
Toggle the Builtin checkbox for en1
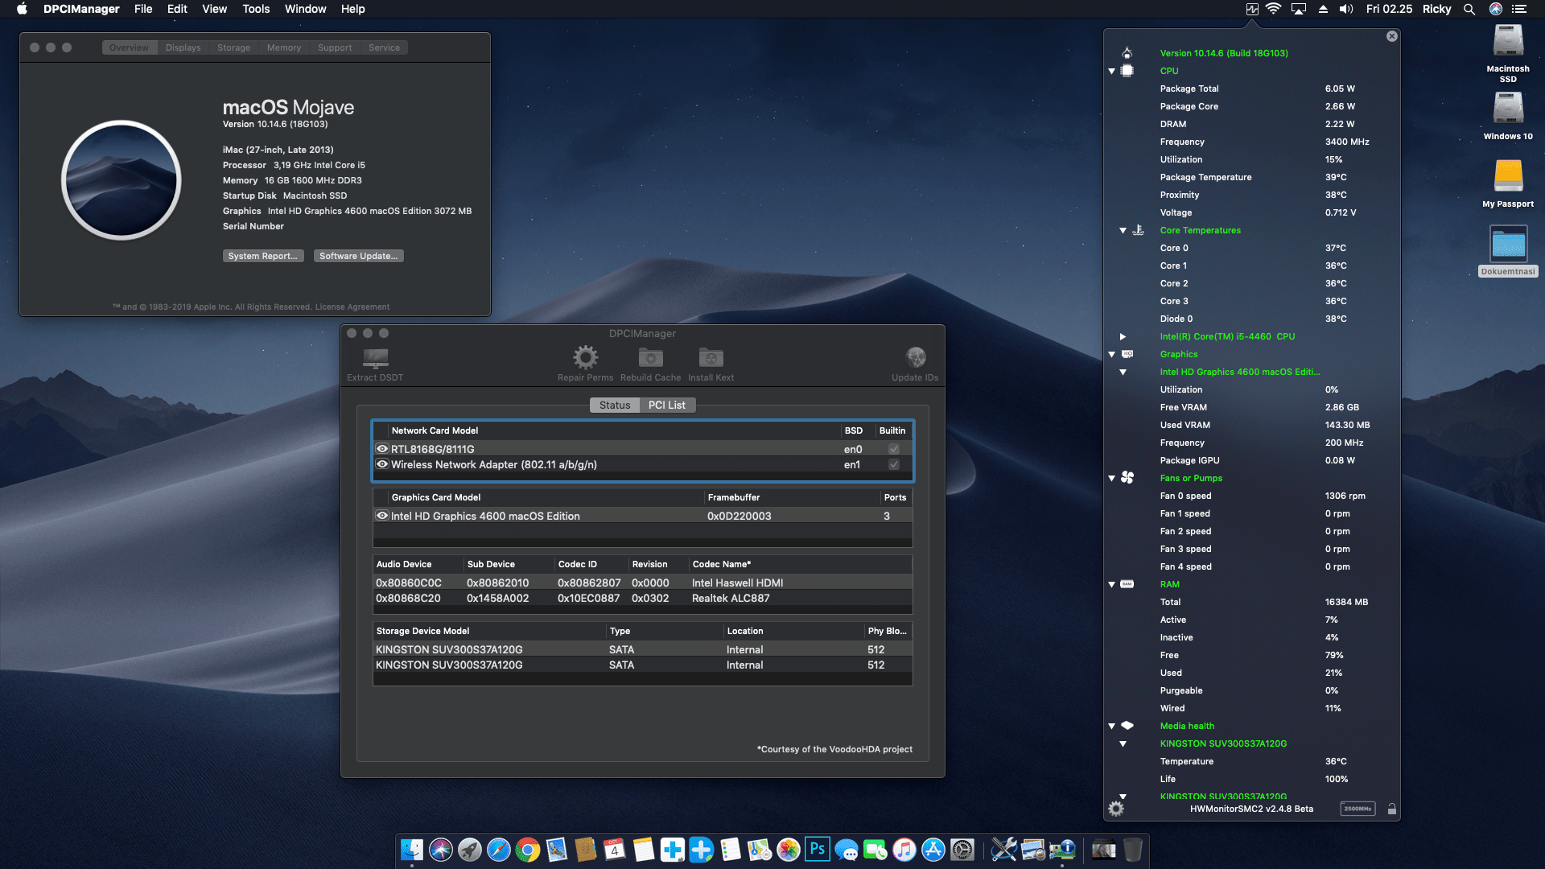point(893,464)
